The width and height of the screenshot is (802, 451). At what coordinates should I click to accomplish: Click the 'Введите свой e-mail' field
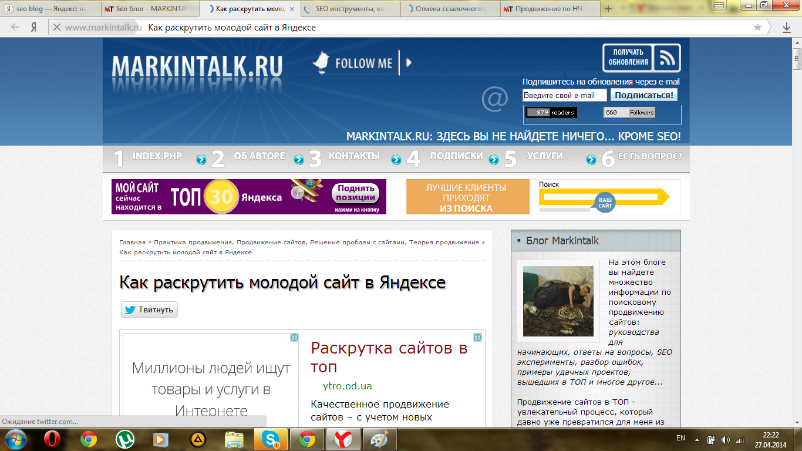click(565, 95)
